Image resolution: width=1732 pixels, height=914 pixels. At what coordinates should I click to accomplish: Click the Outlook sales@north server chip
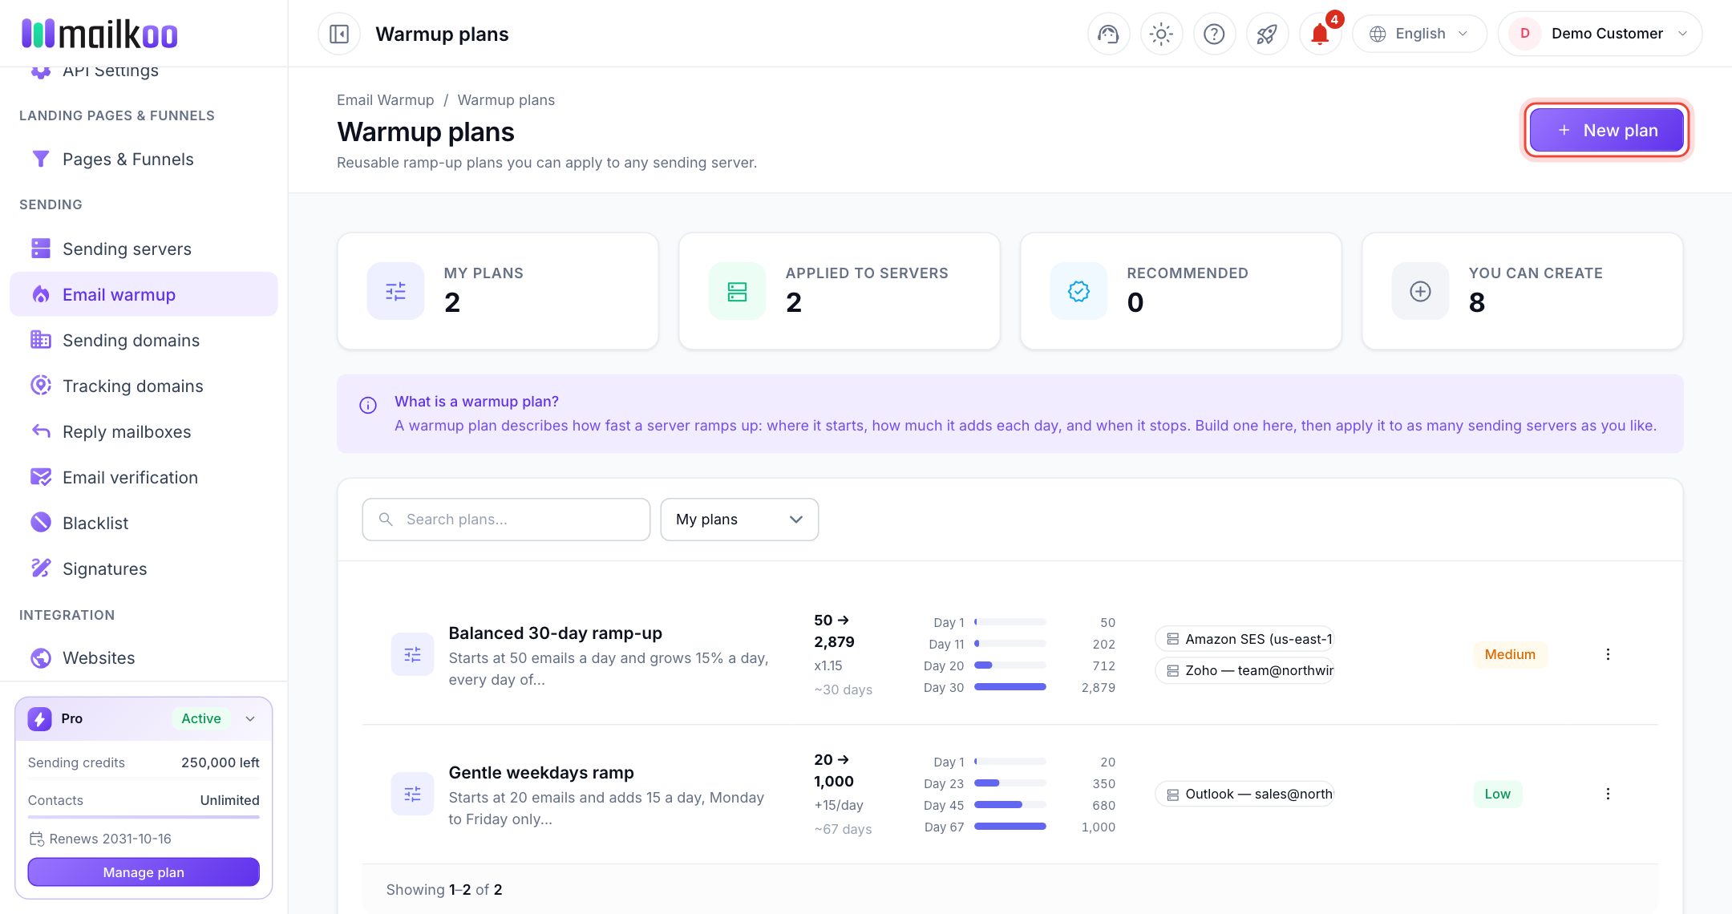(1244, 794)
